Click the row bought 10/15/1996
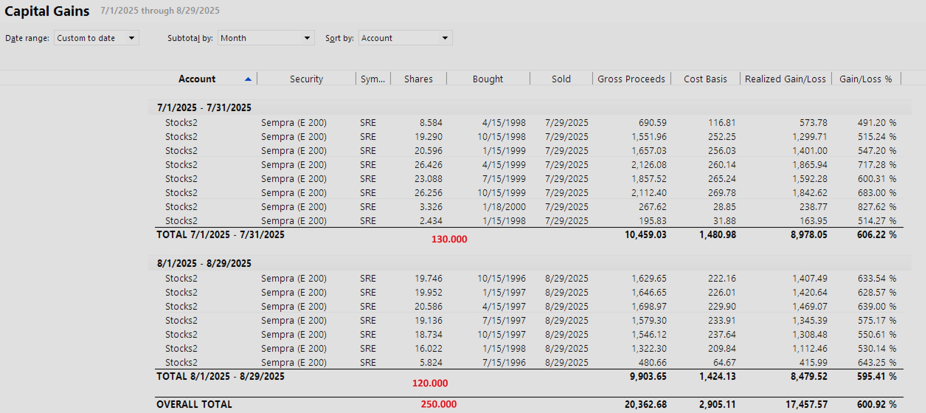The image size is (926, 413). coord(501,278)
